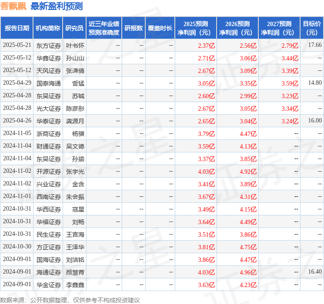Screen dimensions: 324x304
Task: Click the 报告日期 column header
Action: point(17,28)
